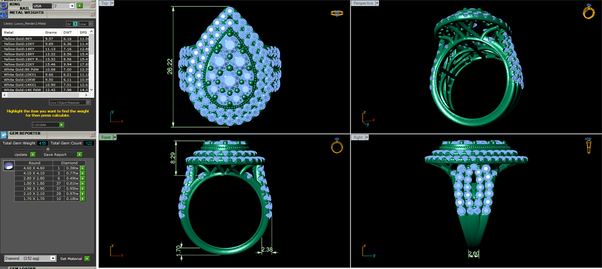This screenshot has width=602, height=269.
Task: Click green arrow next to Update
Action: [x=33, y=155]
